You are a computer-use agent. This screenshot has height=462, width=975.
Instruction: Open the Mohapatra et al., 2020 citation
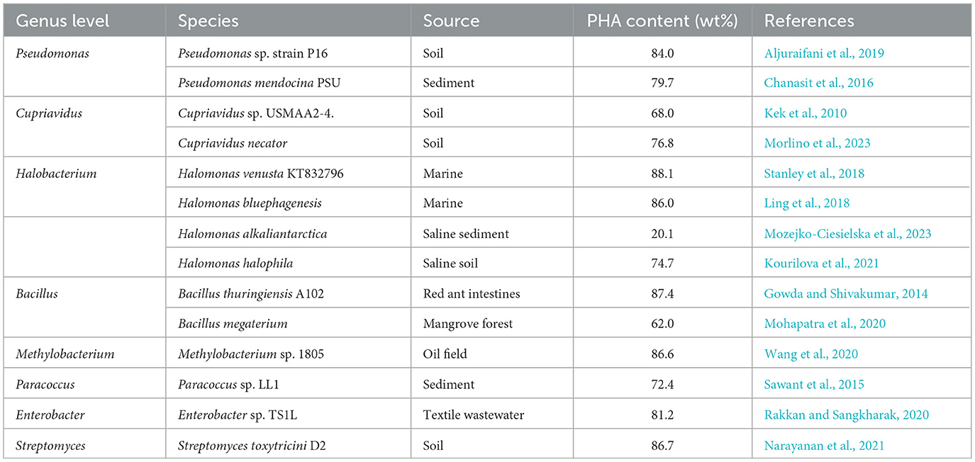[825, 324]
